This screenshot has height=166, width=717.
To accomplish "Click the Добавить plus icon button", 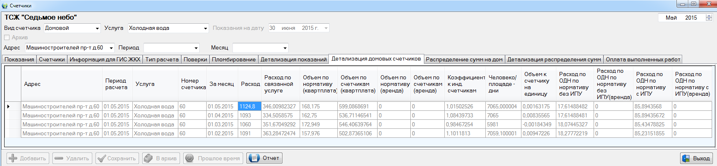I will (28, 158).
